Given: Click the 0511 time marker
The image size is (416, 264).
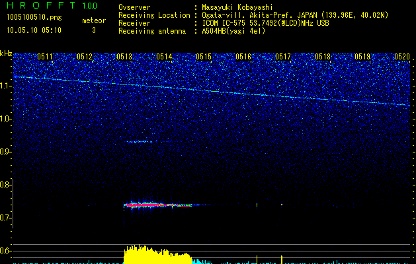Looking at the screenshot, I should pyautogui.click(x=45, y=57).
